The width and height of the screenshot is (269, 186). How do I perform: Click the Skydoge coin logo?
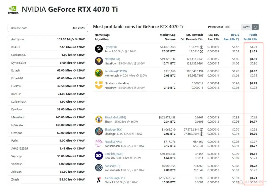tap(99, 132)
